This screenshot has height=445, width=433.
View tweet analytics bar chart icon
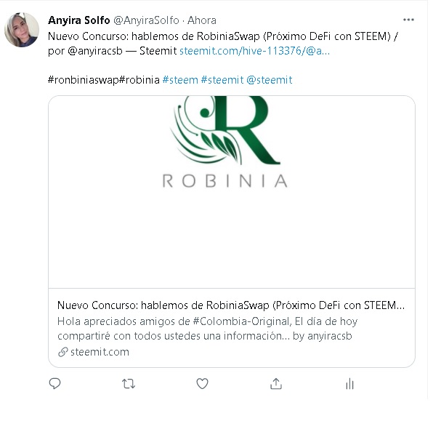point(350,384)
